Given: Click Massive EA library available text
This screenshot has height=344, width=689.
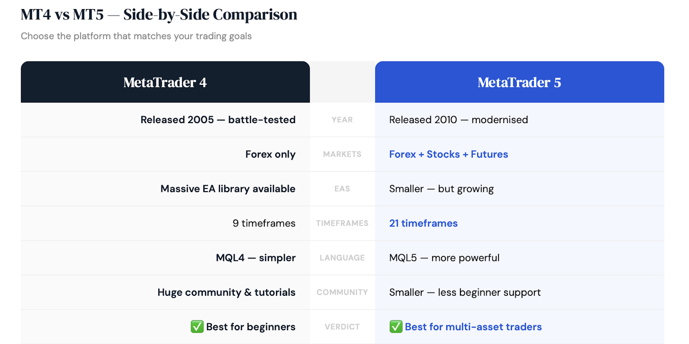Looking at the screenshot, I should (x=228, y=189).
